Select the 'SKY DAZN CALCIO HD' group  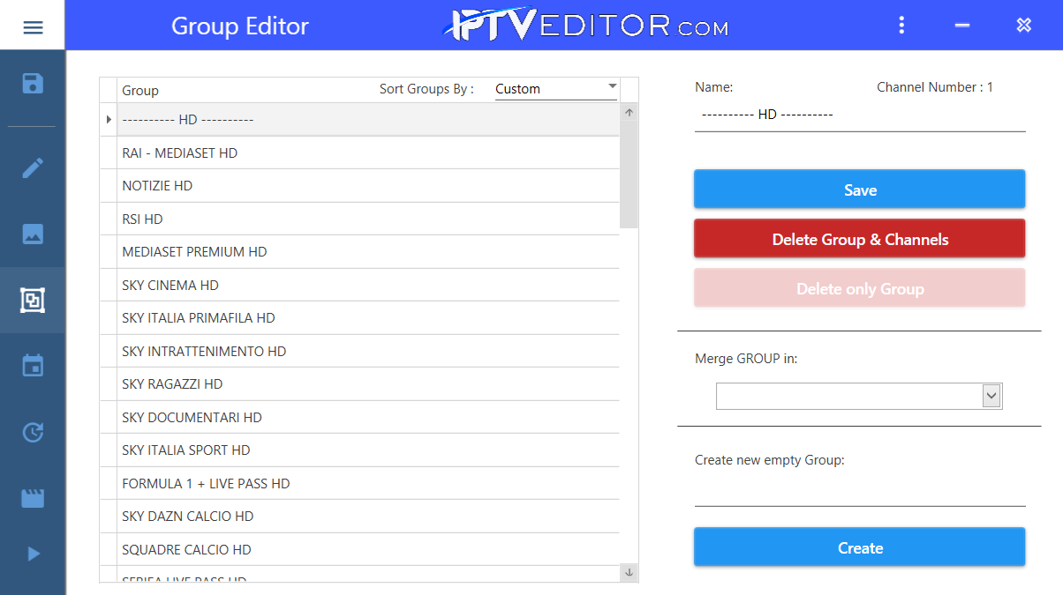click(x=368, y=516)
